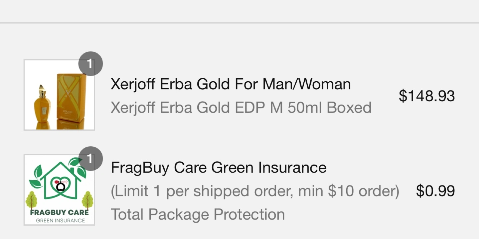Click the green leaf at the house roof

[75, 162]
